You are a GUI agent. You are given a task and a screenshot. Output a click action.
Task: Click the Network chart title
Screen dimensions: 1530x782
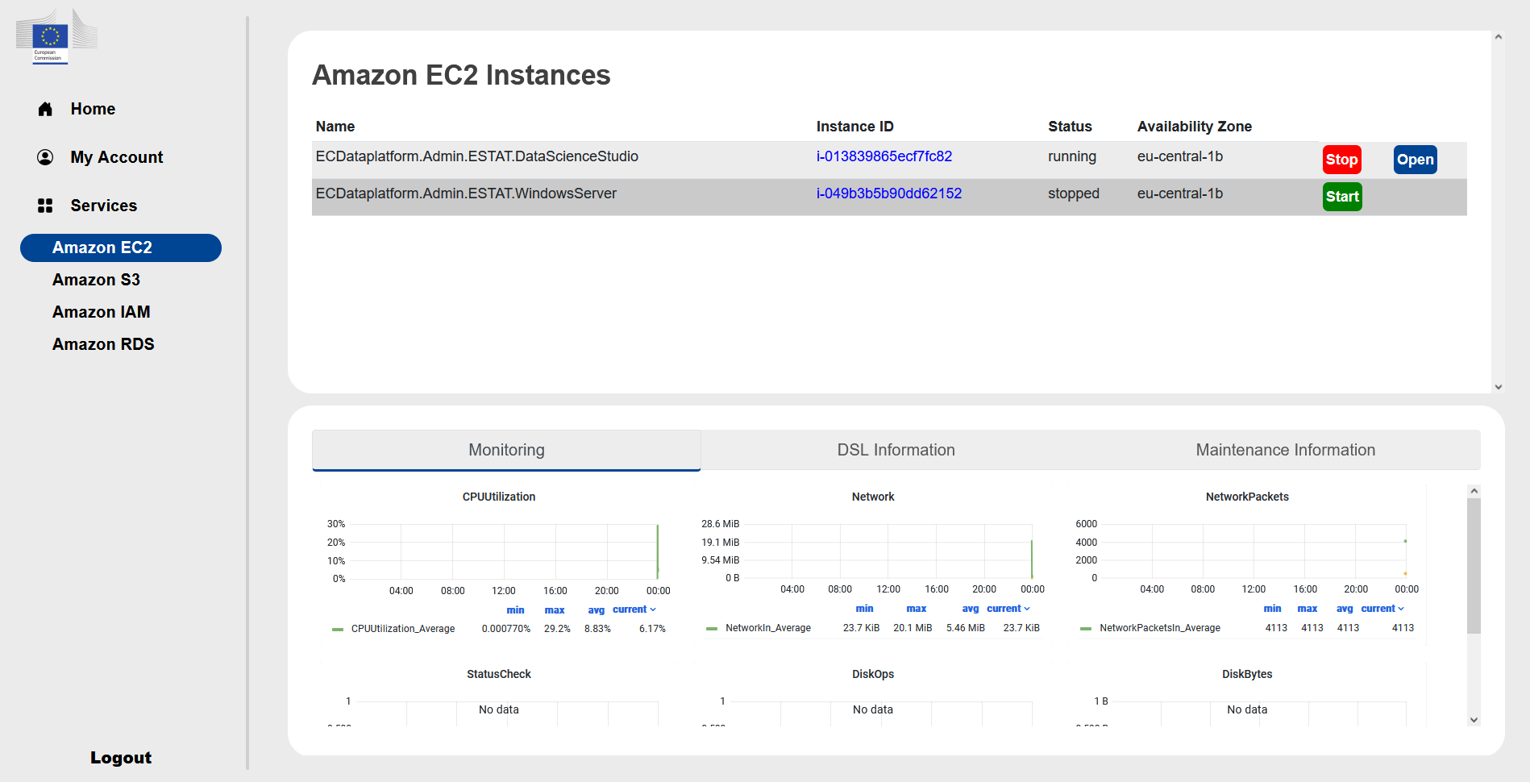pos(873,497)
